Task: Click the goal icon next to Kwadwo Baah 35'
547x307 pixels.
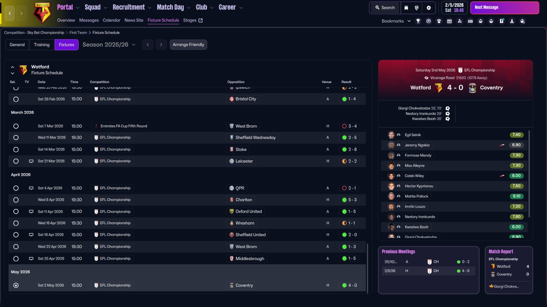Action: coord(447,119)
